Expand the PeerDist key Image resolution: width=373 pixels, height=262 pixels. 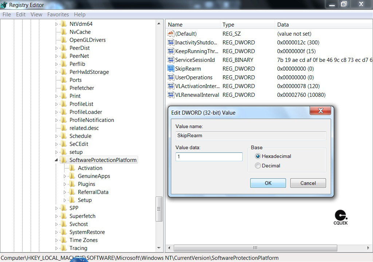coord(56,48)
